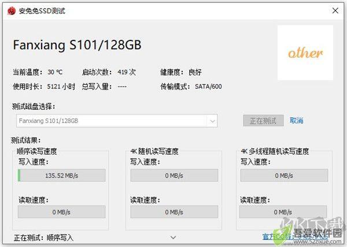Close the 安兔兔SSD测试 window

(335, 10)
